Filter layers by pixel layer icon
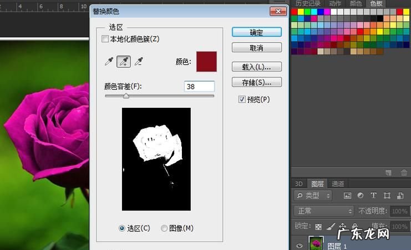Image resolution: width=411 pixels, height=250 pixels. coord(347,196)
